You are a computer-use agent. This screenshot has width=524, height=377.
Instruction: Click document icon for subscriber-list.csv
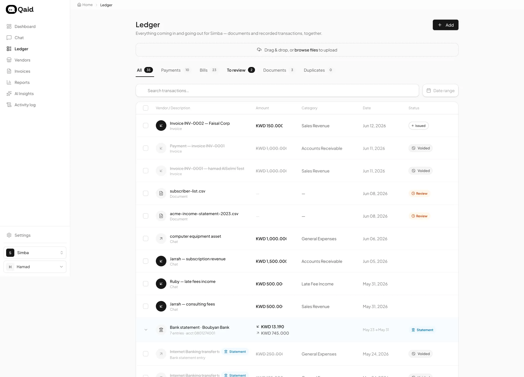point(161,193)
